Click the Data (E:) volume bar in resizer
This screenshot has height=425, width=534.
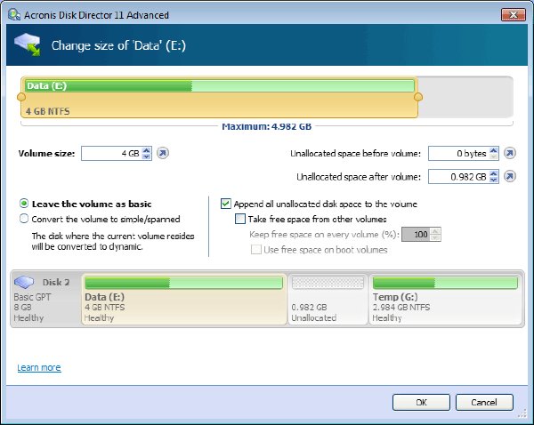coord(219,97)
